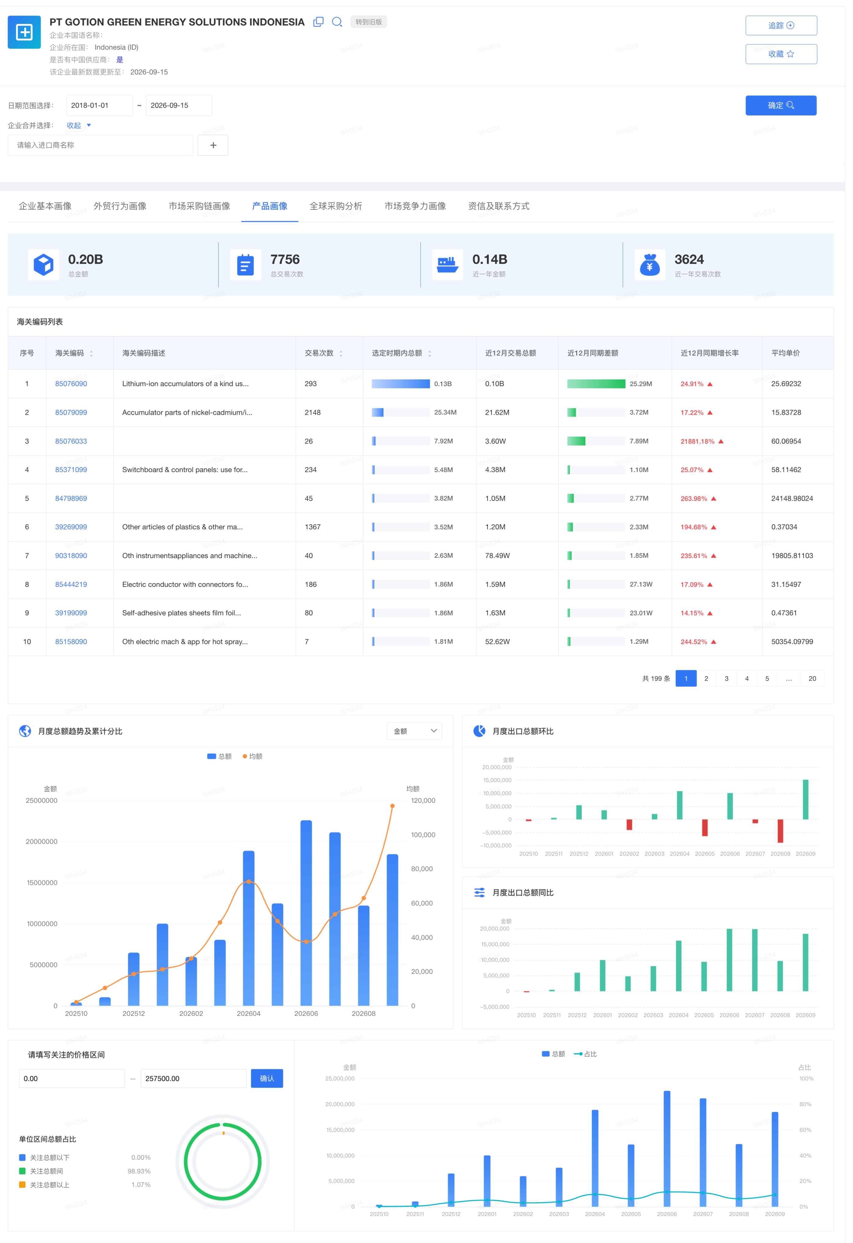Click the 月度出口总额环比 pie icon
Image resolution: width=853 pixels, height=1243 pixels.
click(x=480, y=731)
